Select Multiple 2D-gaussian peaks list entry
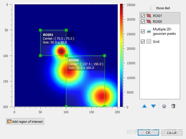Viewport: 186px width, 139px height. [164, 31]
